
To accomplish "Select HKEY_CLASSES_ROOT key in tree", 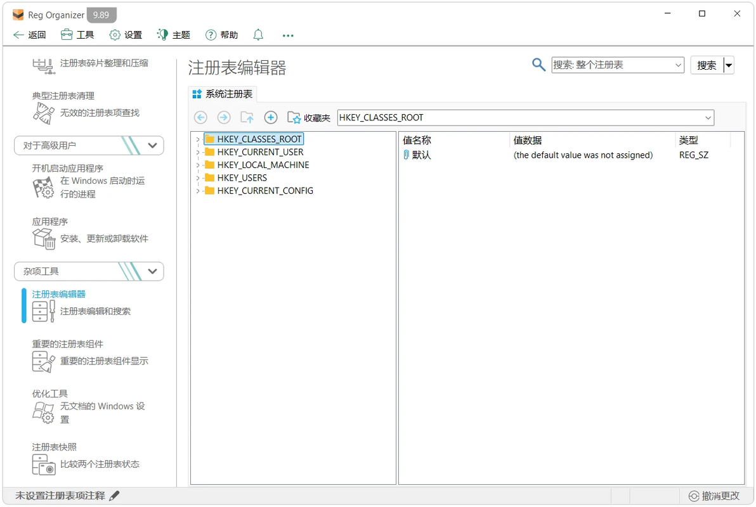I will click(259, 139).
